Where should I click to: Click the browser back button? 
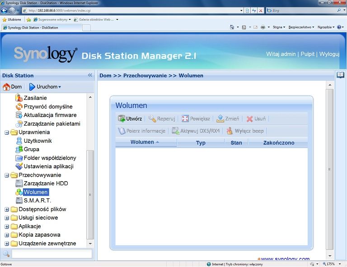pos(4,10)
